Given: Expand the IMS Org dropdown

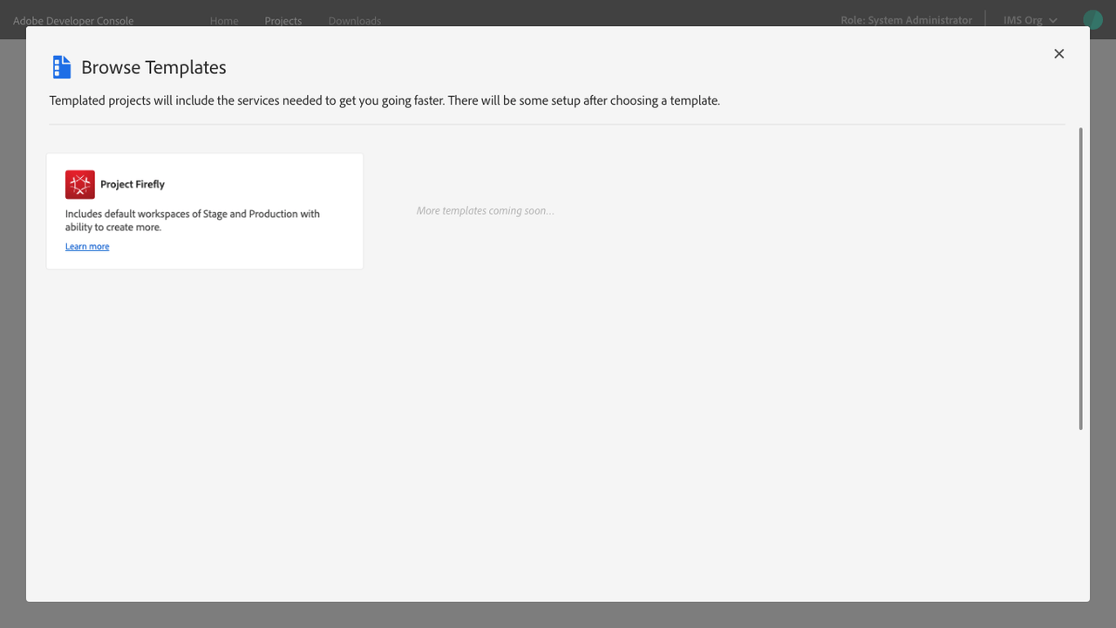Looking at the screenshot, I should (x=1031, y=20).
